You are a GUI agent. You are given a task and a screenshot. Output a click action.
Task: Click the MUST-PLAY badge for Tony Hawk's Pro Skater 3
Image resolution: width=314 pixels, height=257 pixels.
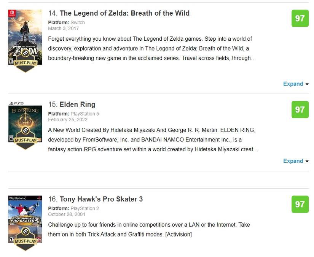pos(26,241)
